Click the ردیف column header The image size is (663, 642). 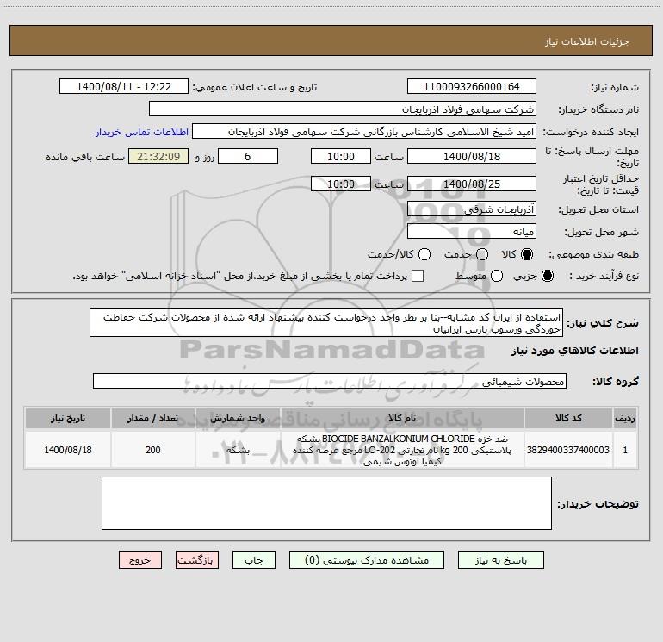pos(625,418)
